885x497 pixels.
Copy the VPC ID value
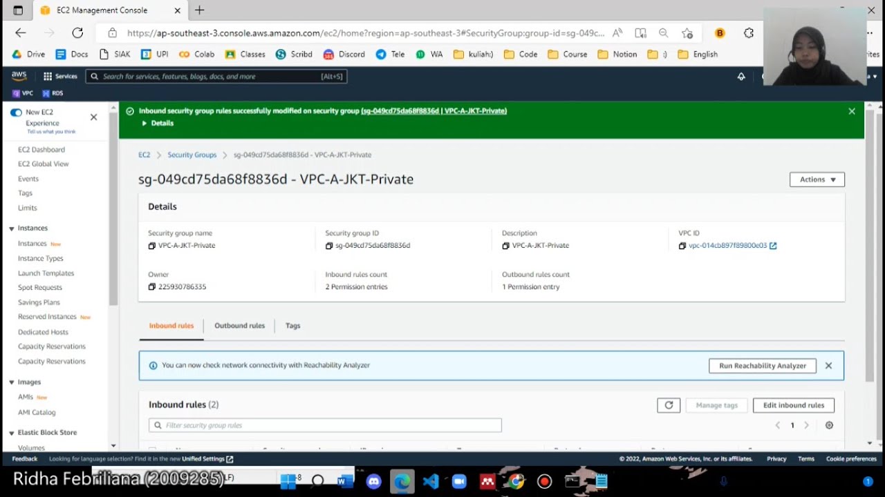tap(682, 246)
